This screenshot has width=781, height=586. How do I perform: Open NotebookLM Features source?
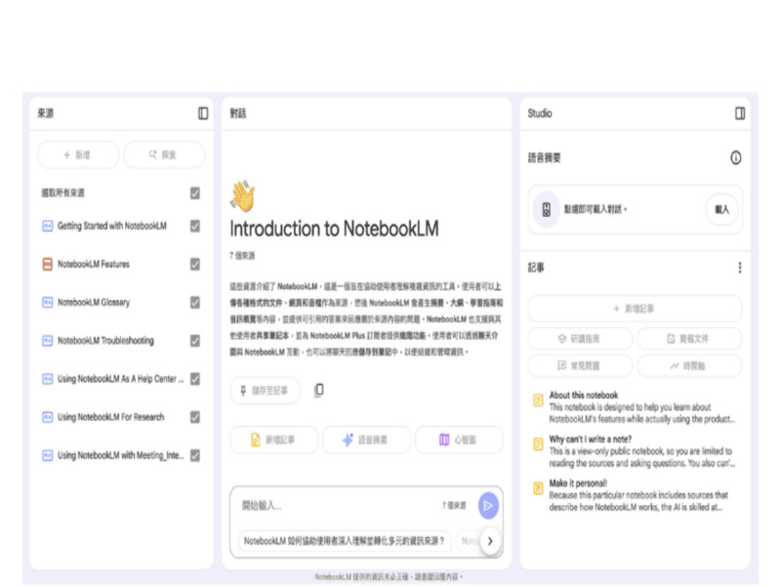pyautogui.click(x=94, y=264)
